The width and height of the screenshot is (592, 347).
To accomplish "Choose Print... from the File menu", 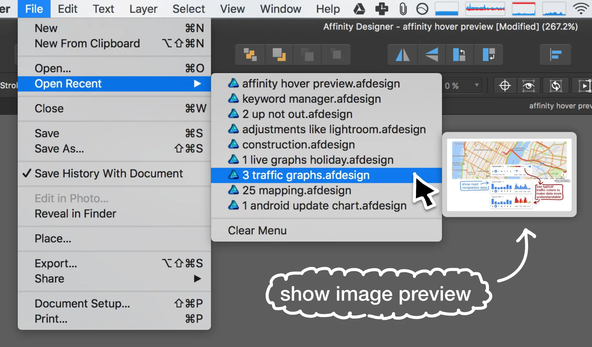I will (114, 319).
